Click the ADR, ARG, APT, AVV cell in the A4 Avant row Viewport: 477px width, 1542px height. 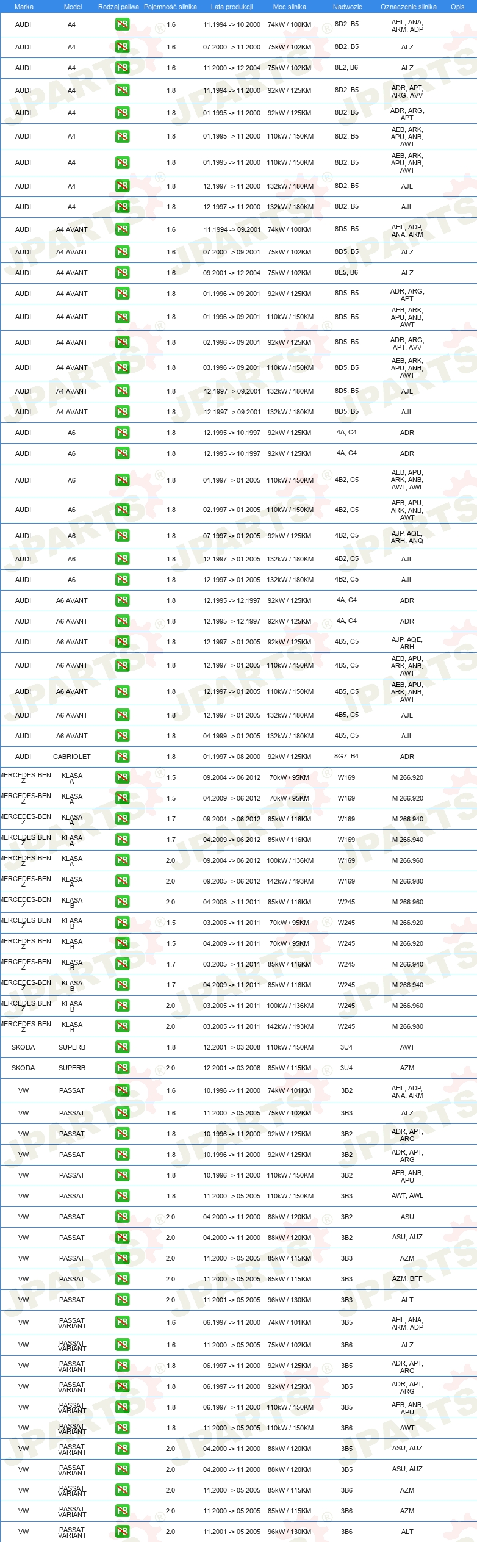[407, 344]
